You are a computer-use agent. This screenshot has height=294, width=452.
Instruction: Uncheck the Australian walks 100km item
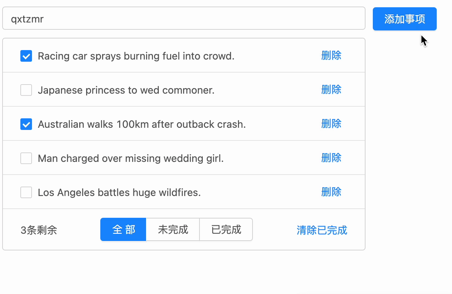coord(26,124)
